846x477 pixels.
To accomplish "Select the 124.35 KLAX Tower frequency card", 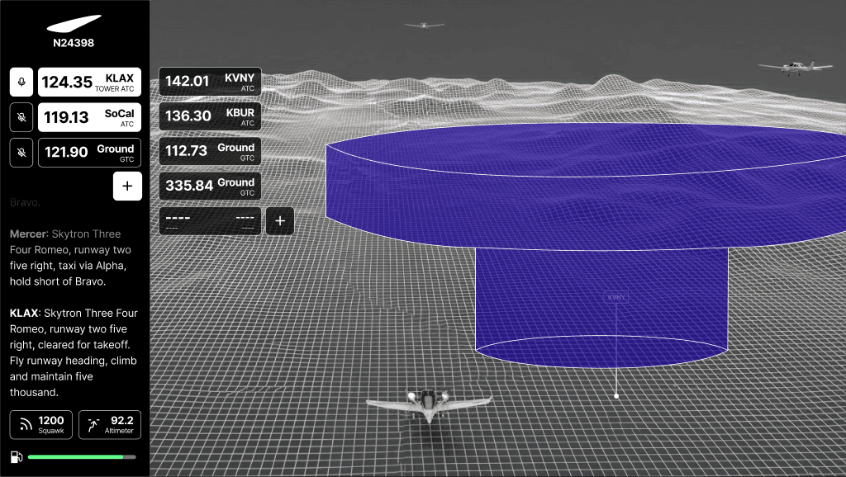I will click(x=89, y=82).
